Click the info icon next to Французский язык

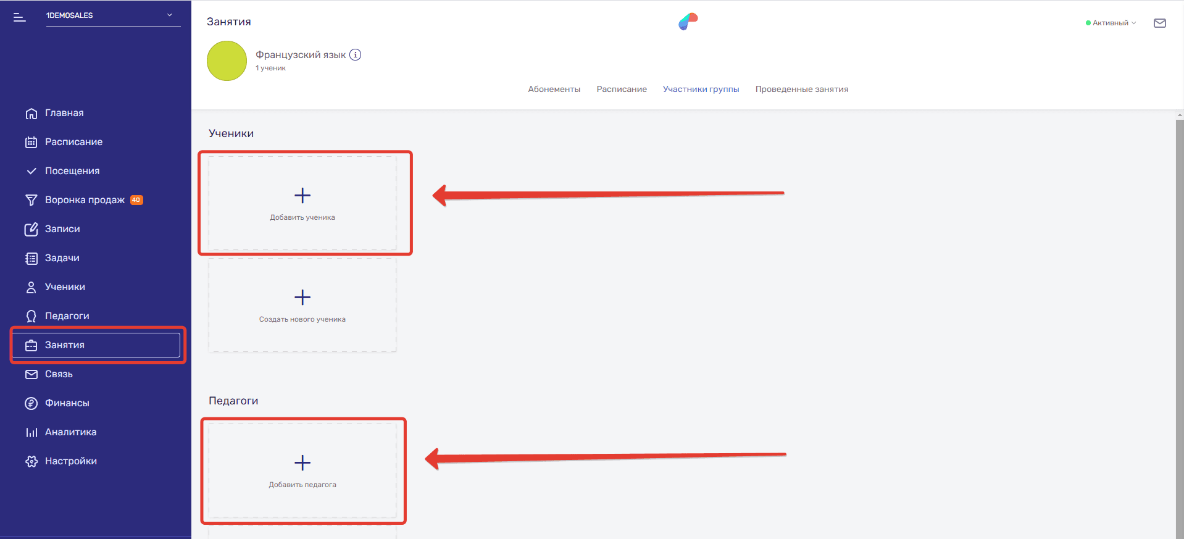click(356, 55)
